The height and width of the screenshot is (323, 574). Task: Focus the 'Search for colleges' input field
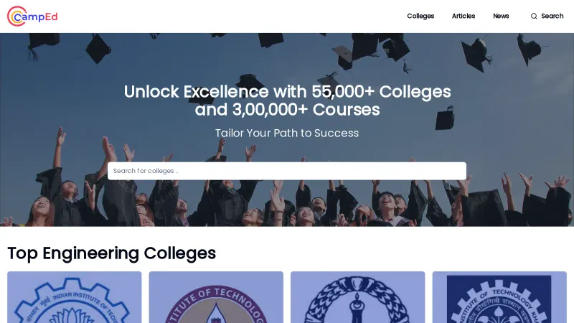click(287, 171)
